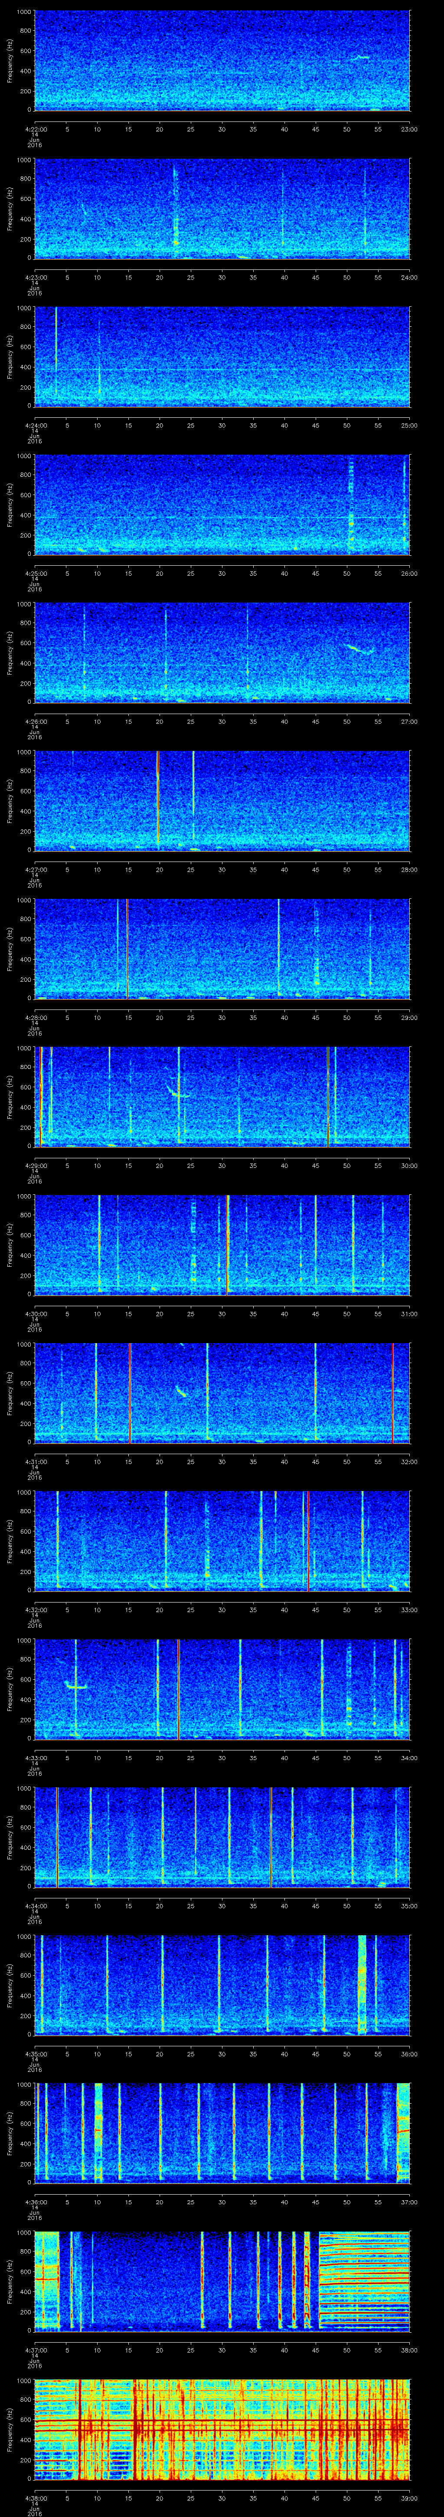Click the spectrogram panel starting at 4:30:00
The height and width of the screenshot is (2517, 444).
click(222, 1245)
